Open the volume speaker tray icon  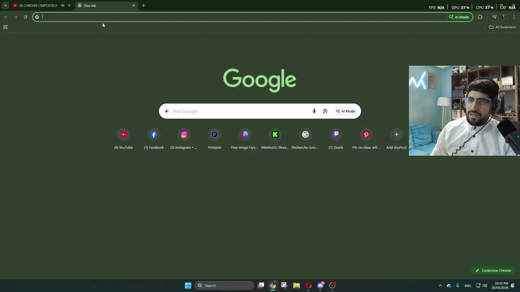tap(485, 286)
